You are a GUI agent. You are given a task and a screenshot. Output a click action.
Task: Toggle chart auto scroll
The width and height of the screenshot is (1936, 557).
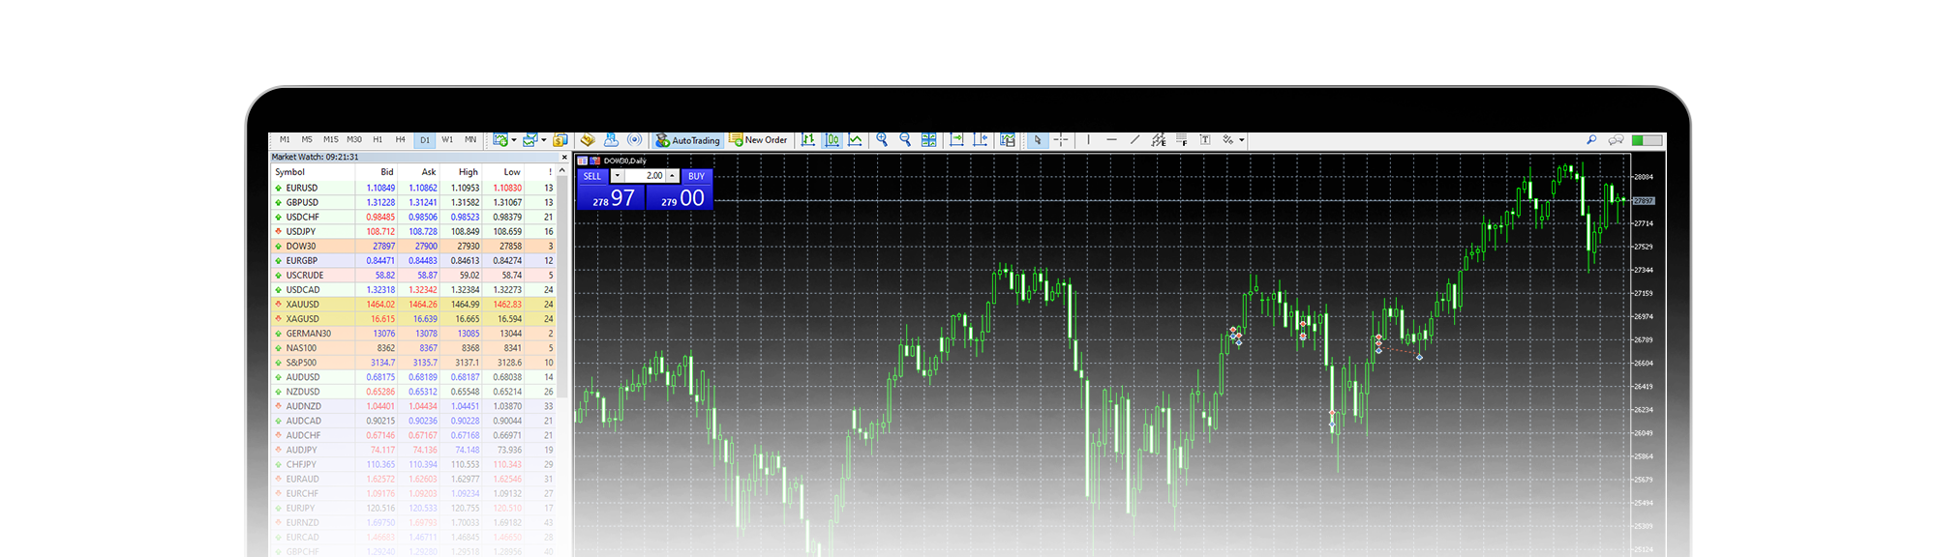coord(956,140)
